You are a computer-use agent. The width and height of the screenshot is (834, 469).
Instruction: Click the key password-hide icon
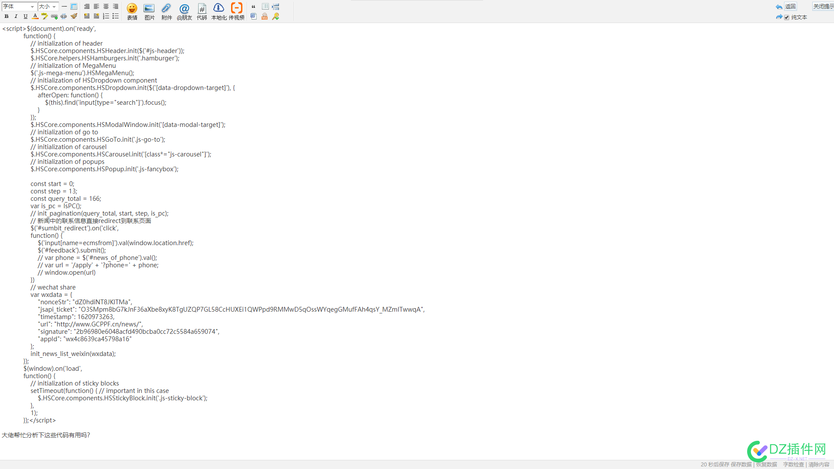(x=275, y=16)
